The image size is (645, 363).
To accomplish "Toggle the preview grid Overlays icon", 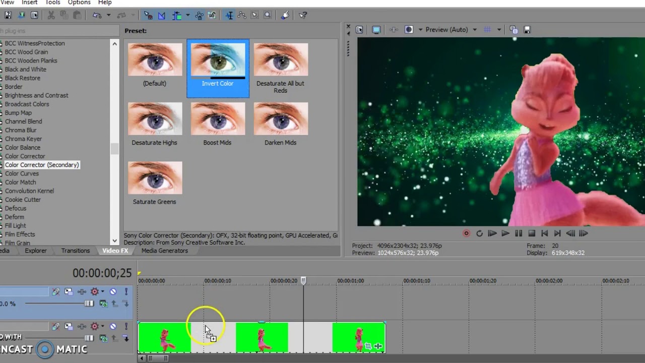I will coord(487,30).
